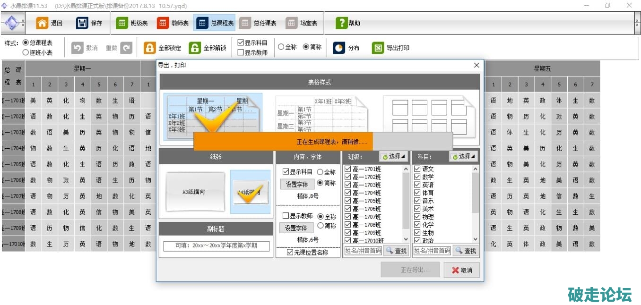Click the 设置字体 button under 显示科目
This screenshot has height=305, width=641.
tap(296, 185)
